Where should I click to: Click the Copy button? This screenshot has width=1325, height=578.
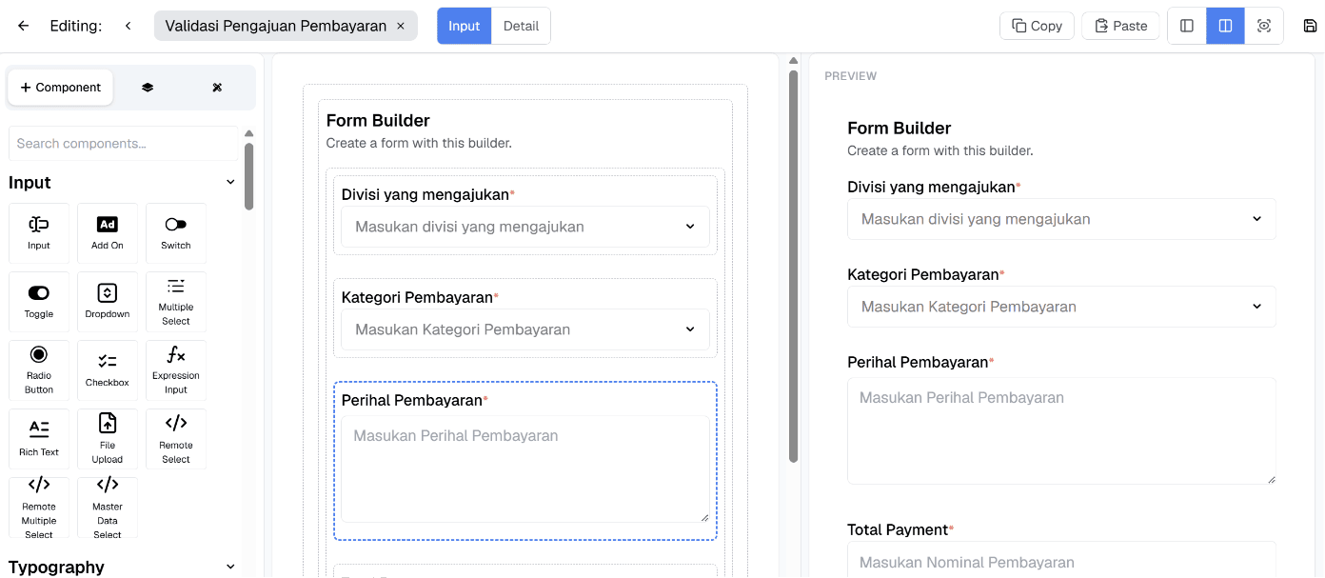coord(1037,26)
